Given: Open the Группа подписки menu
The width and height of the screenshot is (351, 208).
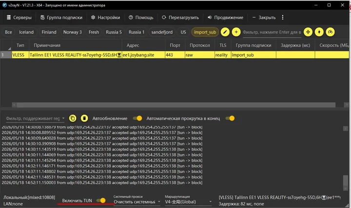Looking at the screenshot, I should 61,18.
